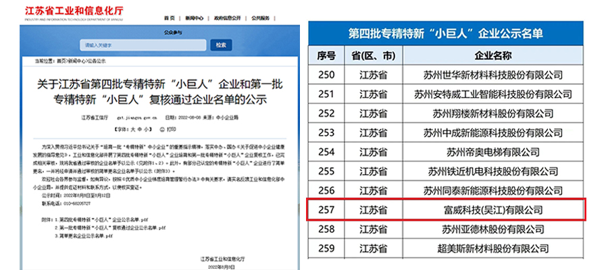Open the 公共服务 navigation item
This screenshot has height=270, width=608.
tap(260, 18)
